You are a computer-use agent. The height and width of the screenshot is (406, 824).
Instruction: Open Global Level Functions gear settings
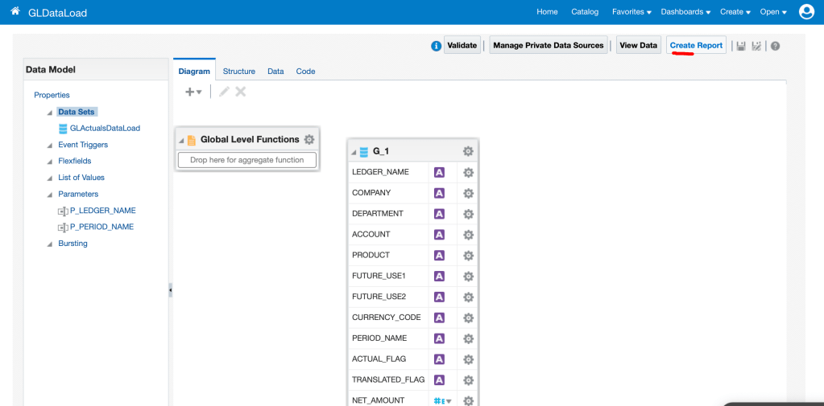(x=309, y=140)
